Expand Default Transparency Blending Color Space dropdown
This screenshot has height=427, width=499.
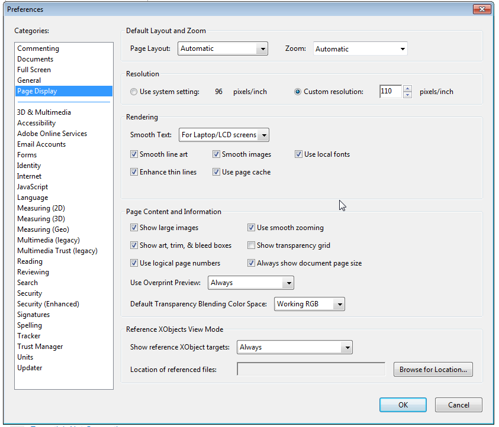[x=310, y=304]
